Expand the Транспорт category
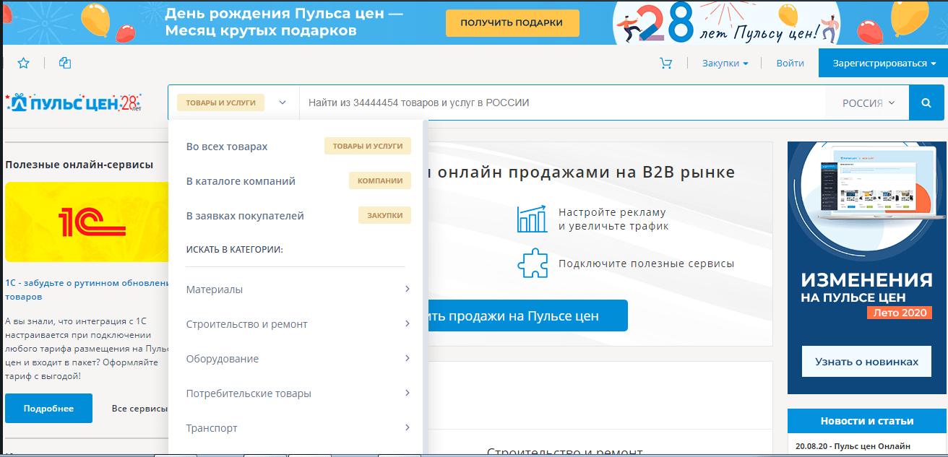948x457 pixels. click(297, 428)
